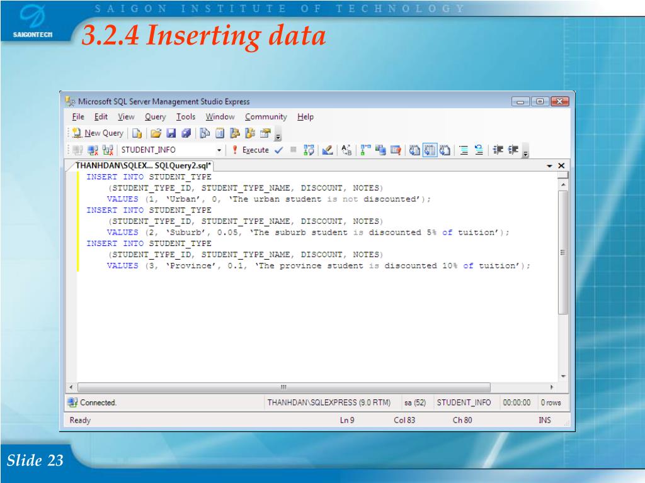This screenshot has width=645, height=483.
Task: Click the Cancel Executing Query square icon
Action: [294, 150]
